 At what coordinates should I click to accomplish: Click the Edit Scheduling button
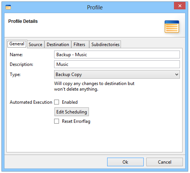pos(72,112)
